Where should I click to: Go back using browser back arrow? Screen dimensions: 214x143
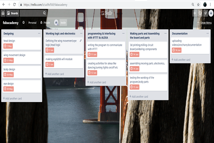(x=4, y=4)
